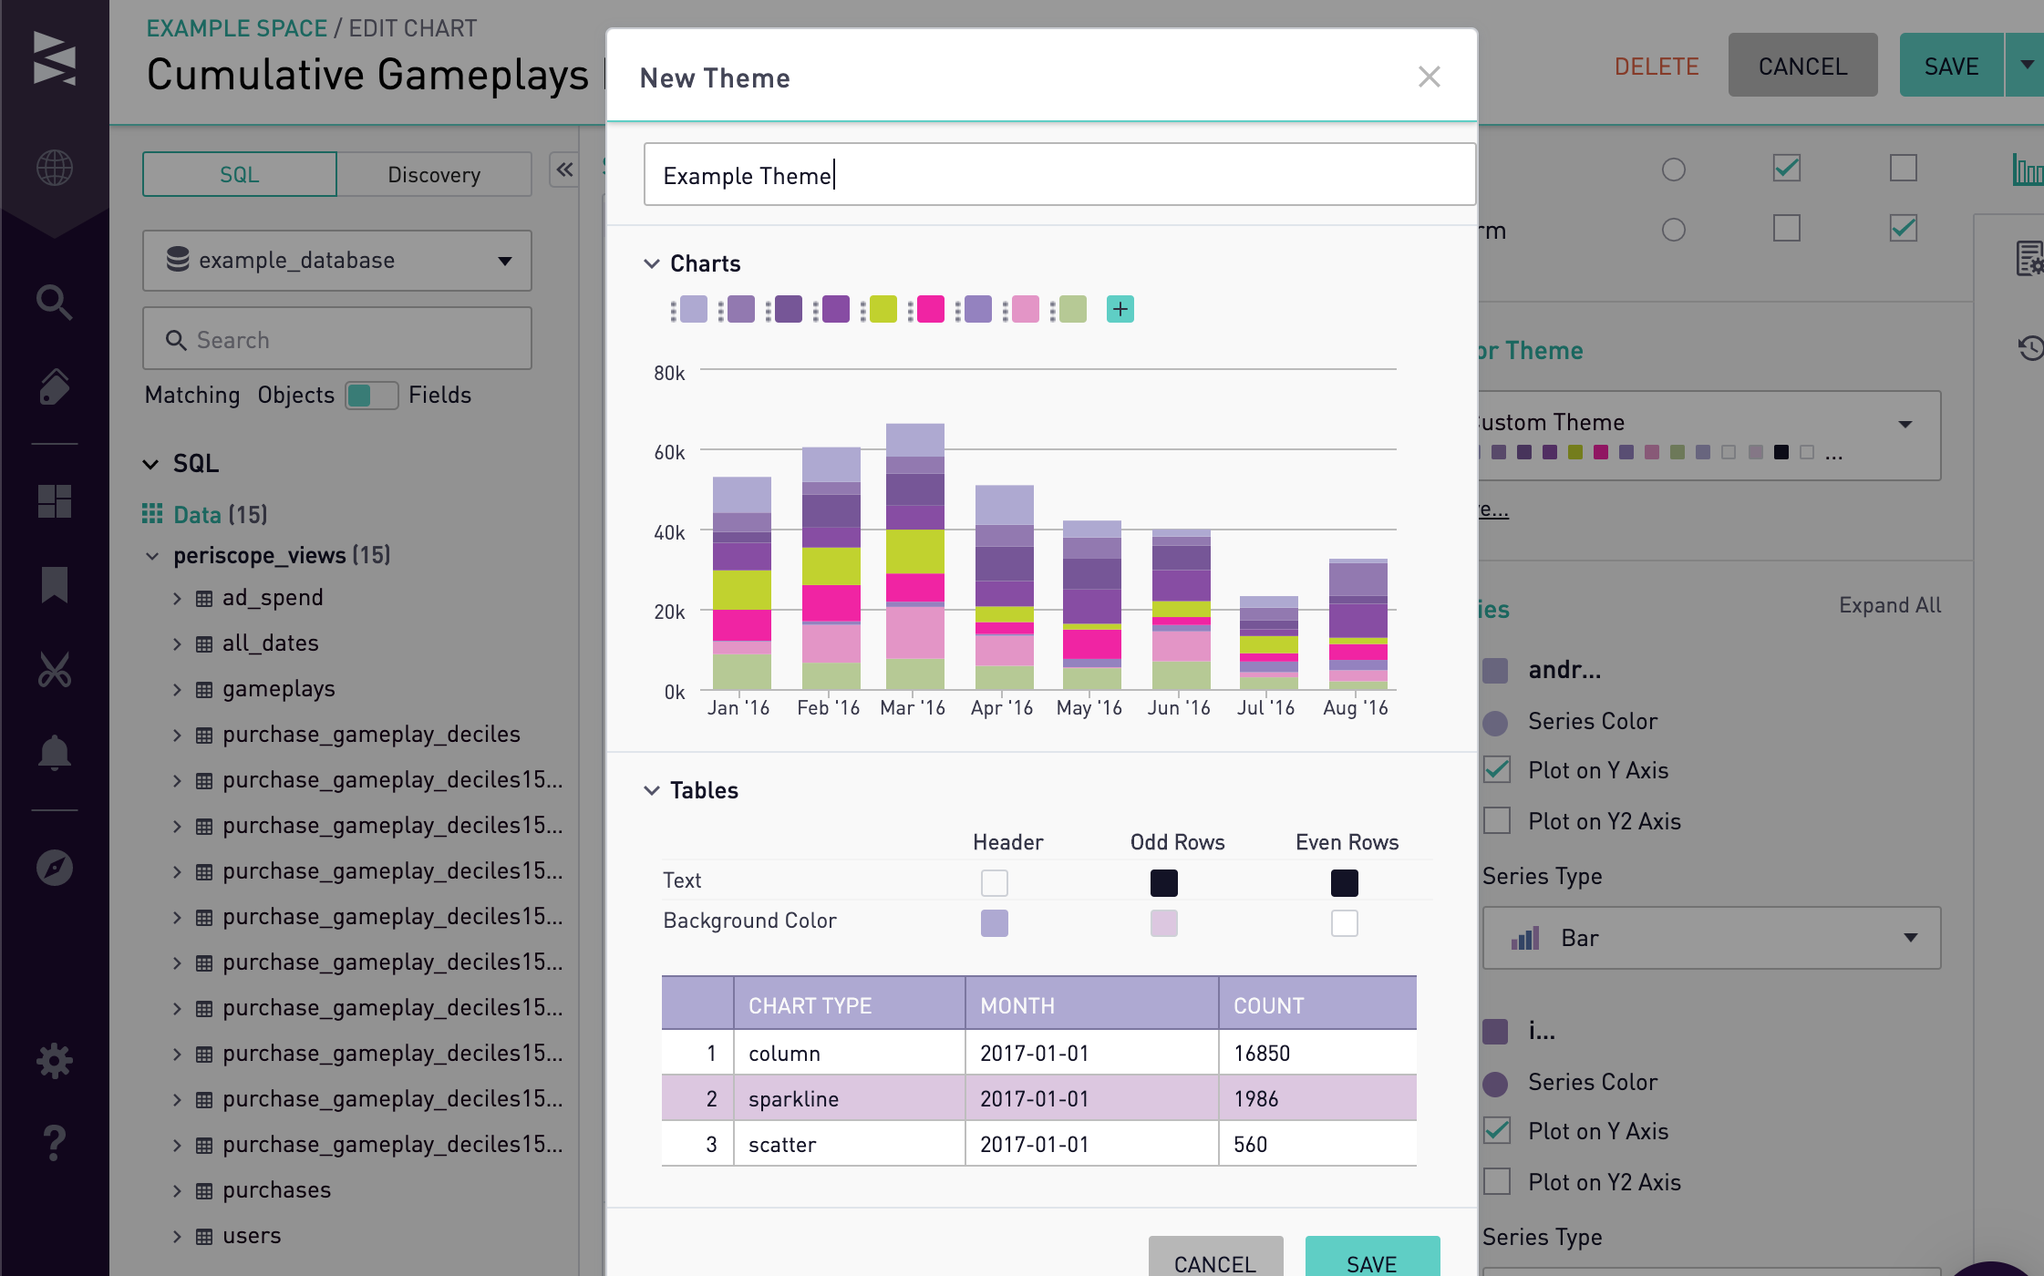Click the top SAVE button in header
This screenshot has height=1276, width=2044.
point(1951,65)
